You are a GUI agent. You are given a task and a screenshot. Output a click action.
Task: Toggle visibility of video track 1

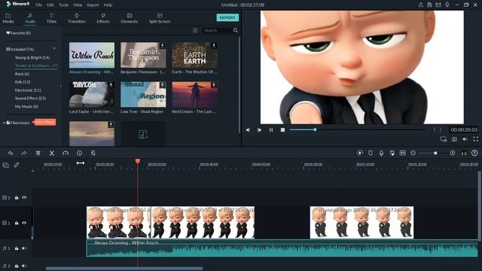click(x=24, y=223)
